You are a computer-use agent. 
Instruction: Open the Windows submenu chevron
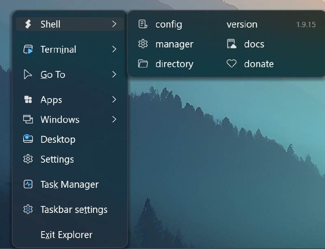point(114,119)
